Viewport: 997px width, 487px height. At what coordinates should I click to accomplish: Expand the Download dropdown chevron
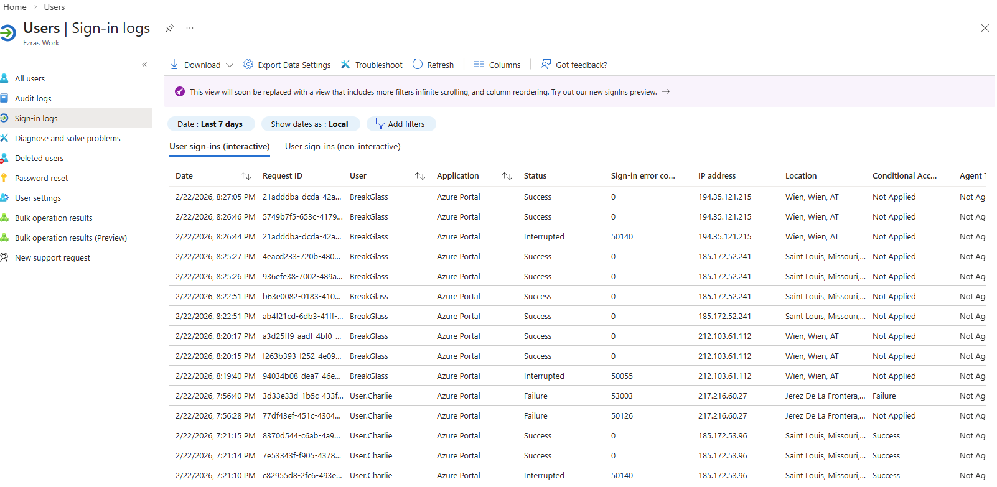[230, 65]
